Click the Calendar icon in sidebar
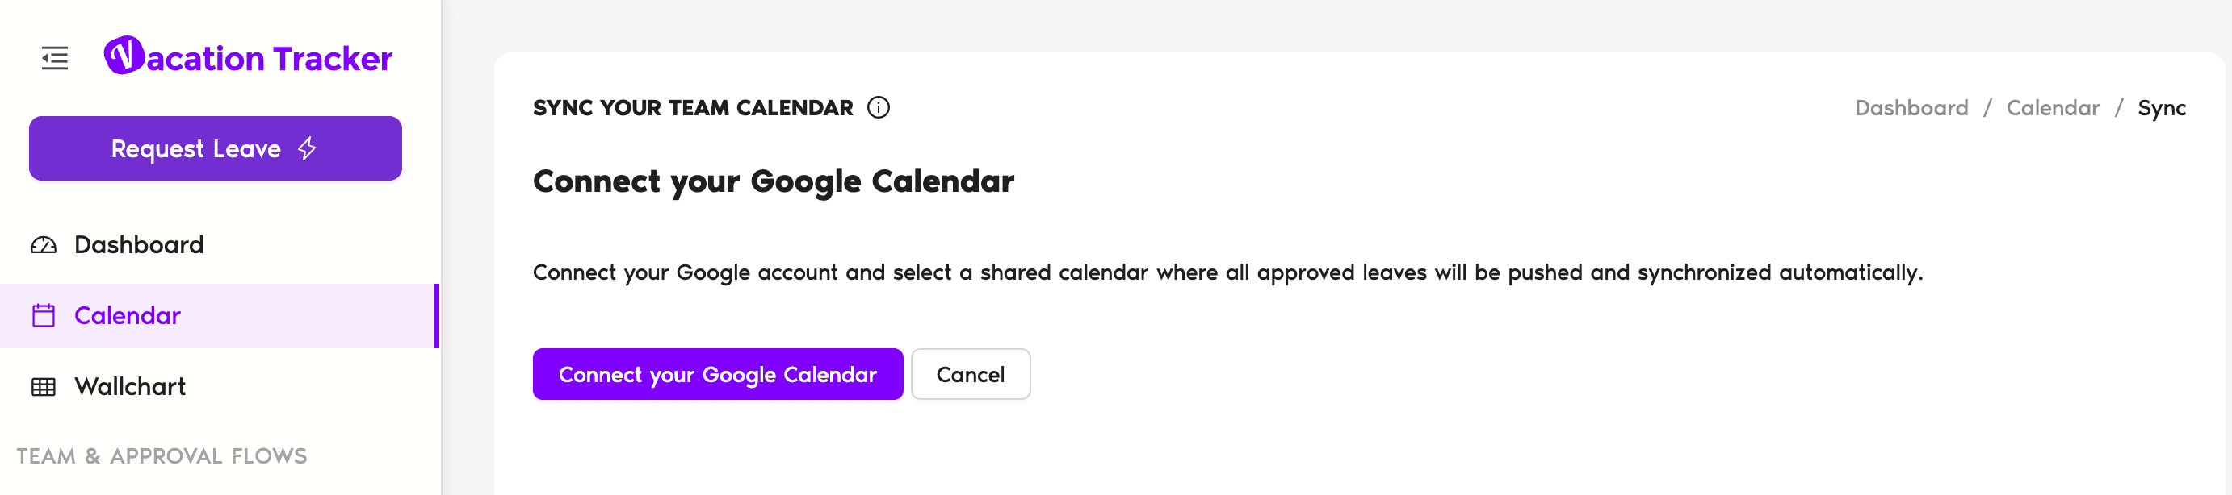The image size is (2232, 495). pos(44,316)
